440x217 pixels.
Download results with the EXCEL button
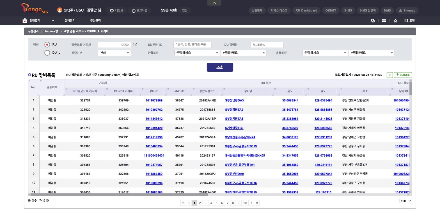[x=403, y=75]
